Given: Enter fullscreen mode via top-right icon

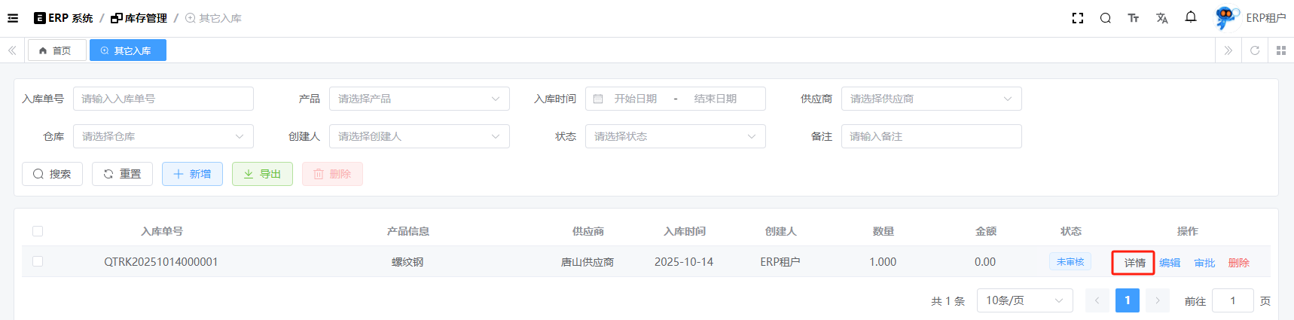Looking at the screenshot, I should click(1078, 18).
